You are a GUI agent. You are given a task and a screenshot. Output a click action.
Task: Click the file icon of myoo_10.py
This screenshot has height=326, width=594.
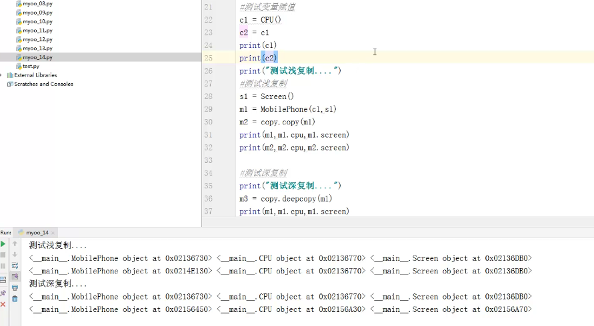coord(19,21)
